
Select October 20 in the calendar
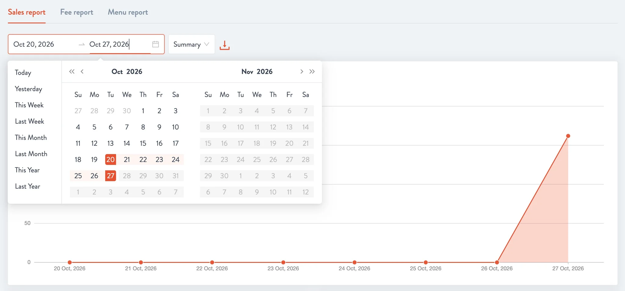110,160
